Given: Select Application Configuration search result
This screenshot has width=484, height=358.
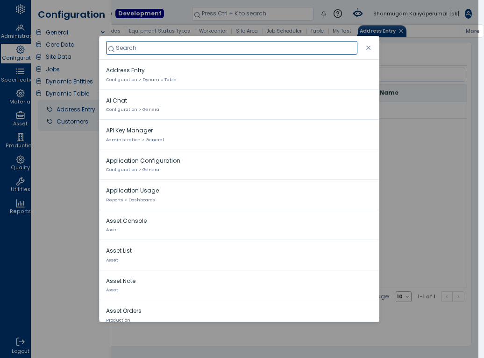Looking at the screenshot, I should tap(239, 165).
